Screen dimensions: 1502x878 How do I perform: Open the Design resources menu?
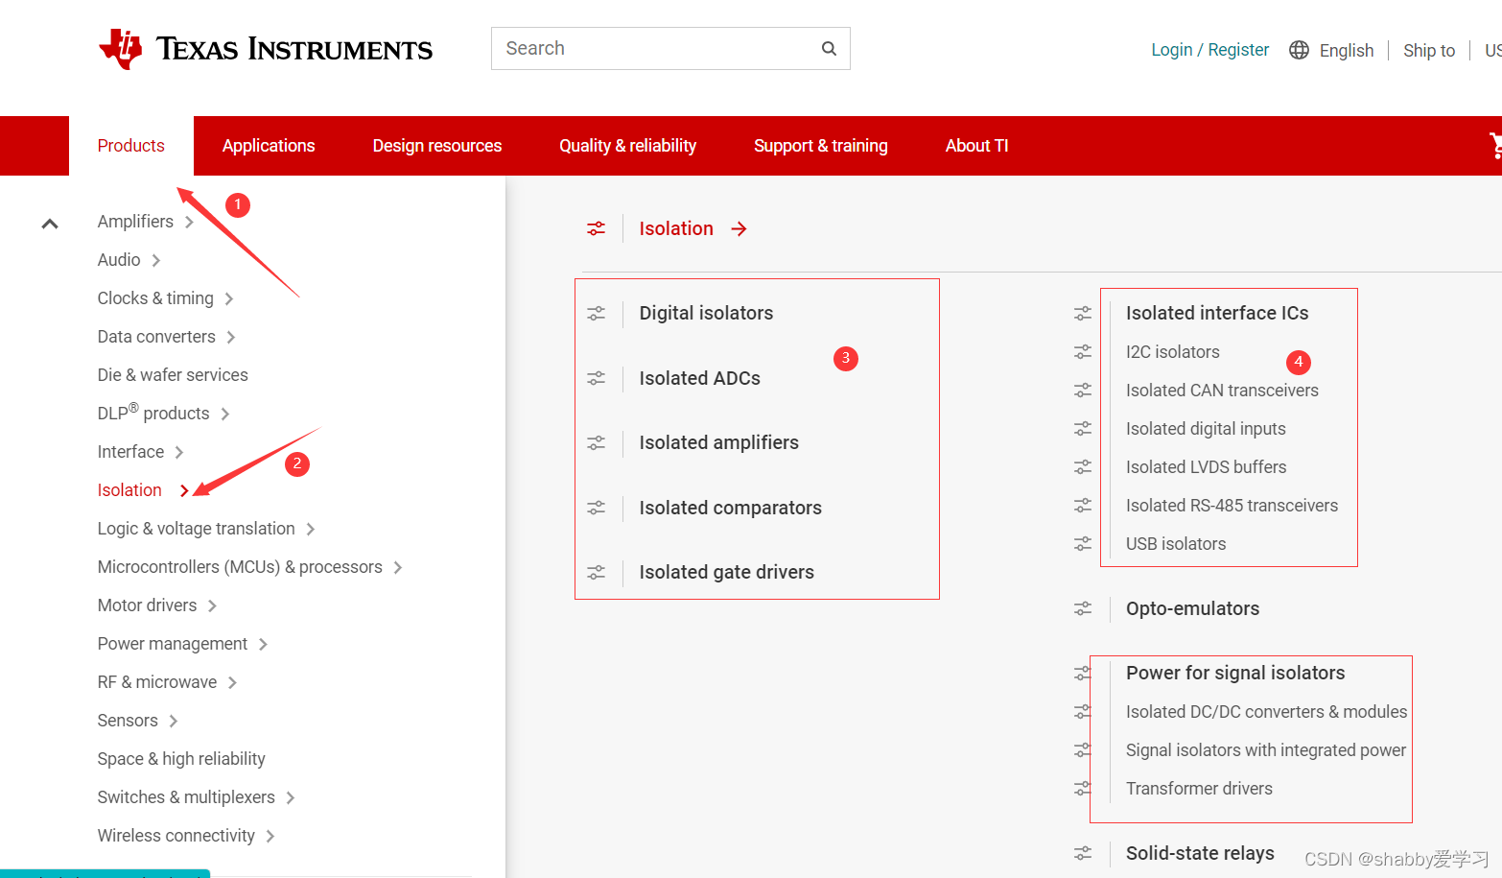437,146
